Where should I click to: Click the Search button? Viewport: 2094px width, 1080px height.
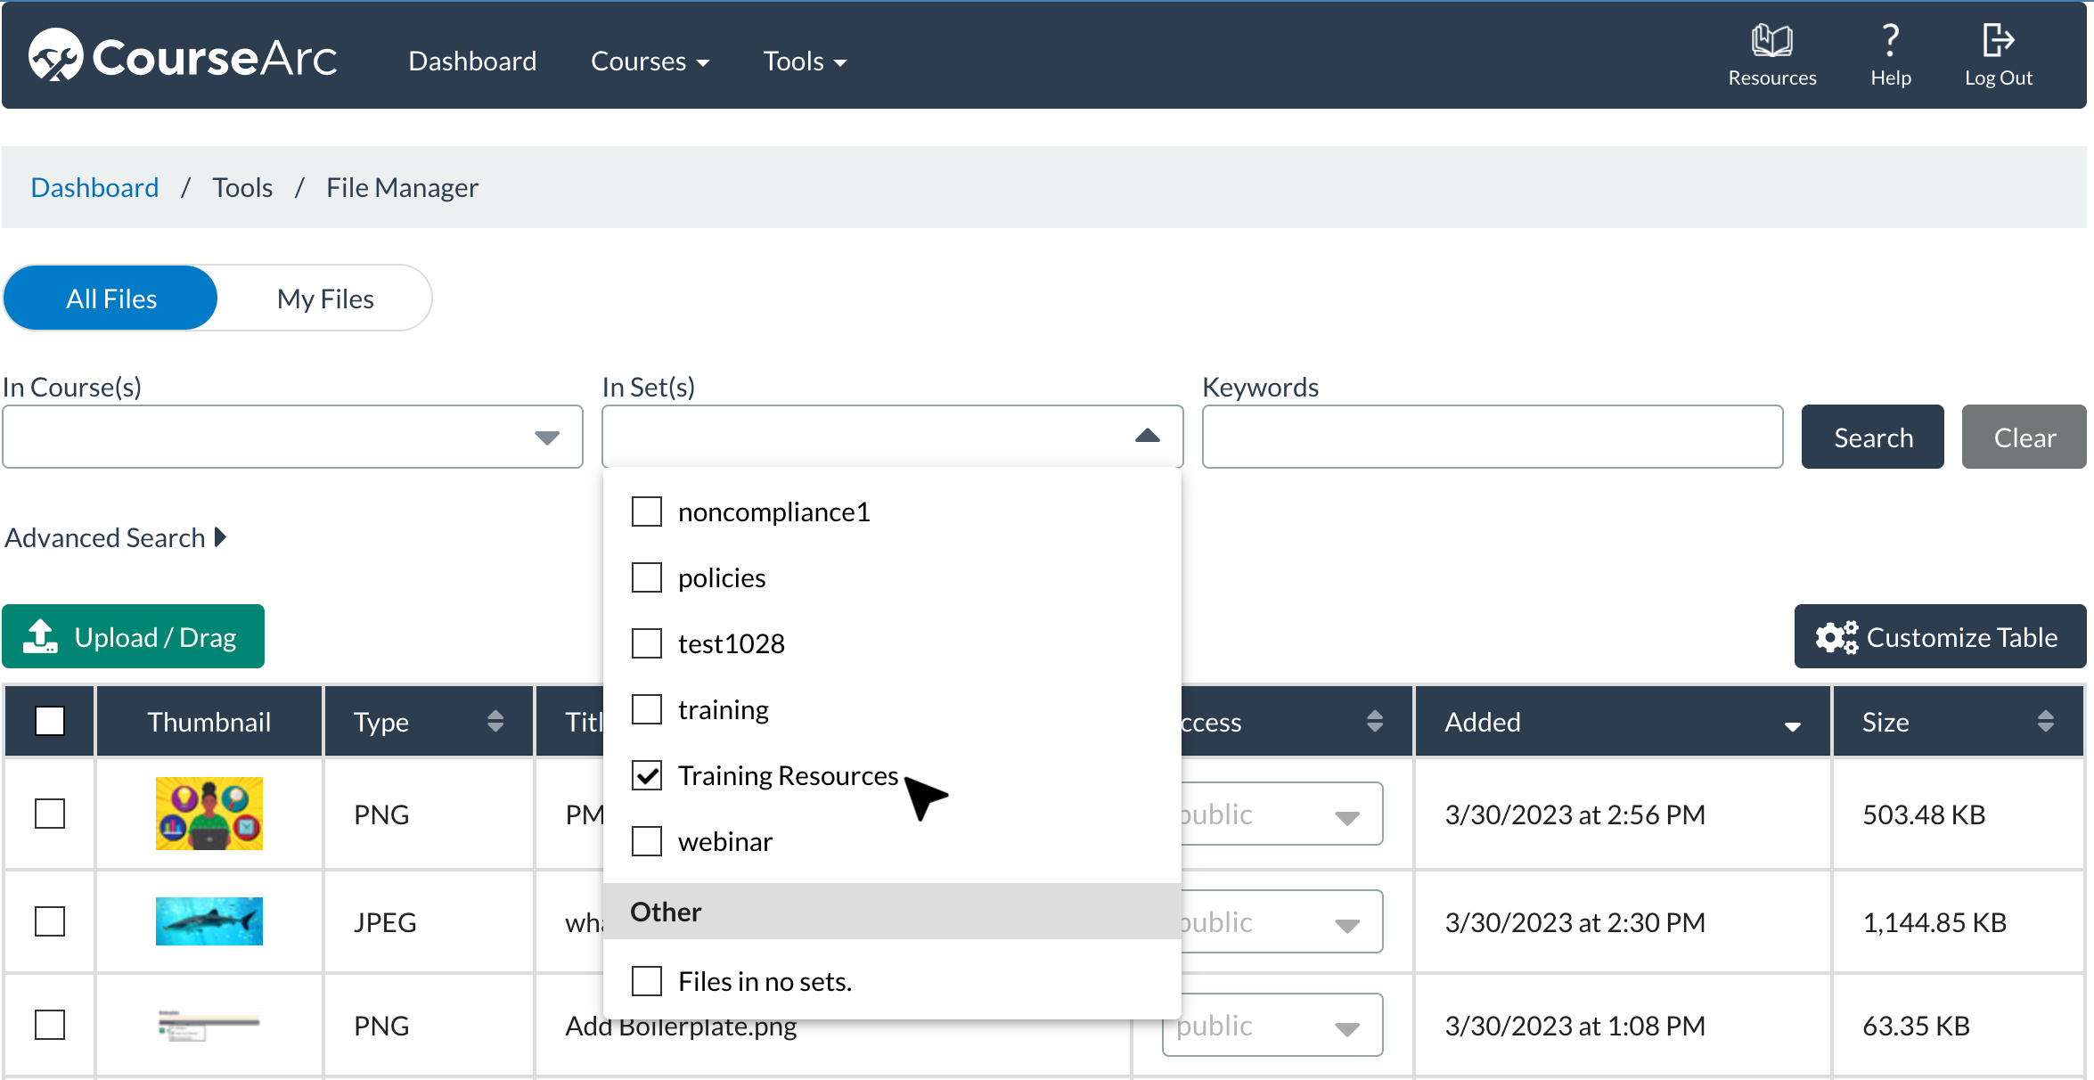pos(1872,438)
